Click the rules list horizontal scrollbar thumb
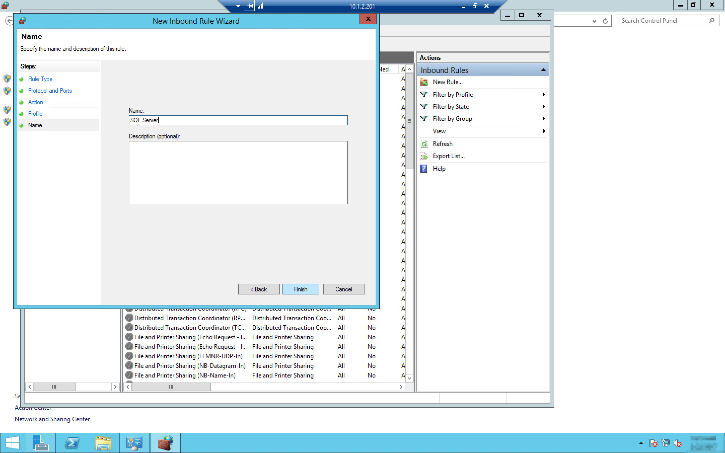 [171, 387]
